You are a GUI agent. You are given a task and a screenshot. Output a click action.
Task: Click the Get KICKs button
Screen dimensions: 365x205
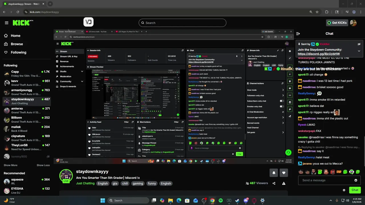[337, 23]
